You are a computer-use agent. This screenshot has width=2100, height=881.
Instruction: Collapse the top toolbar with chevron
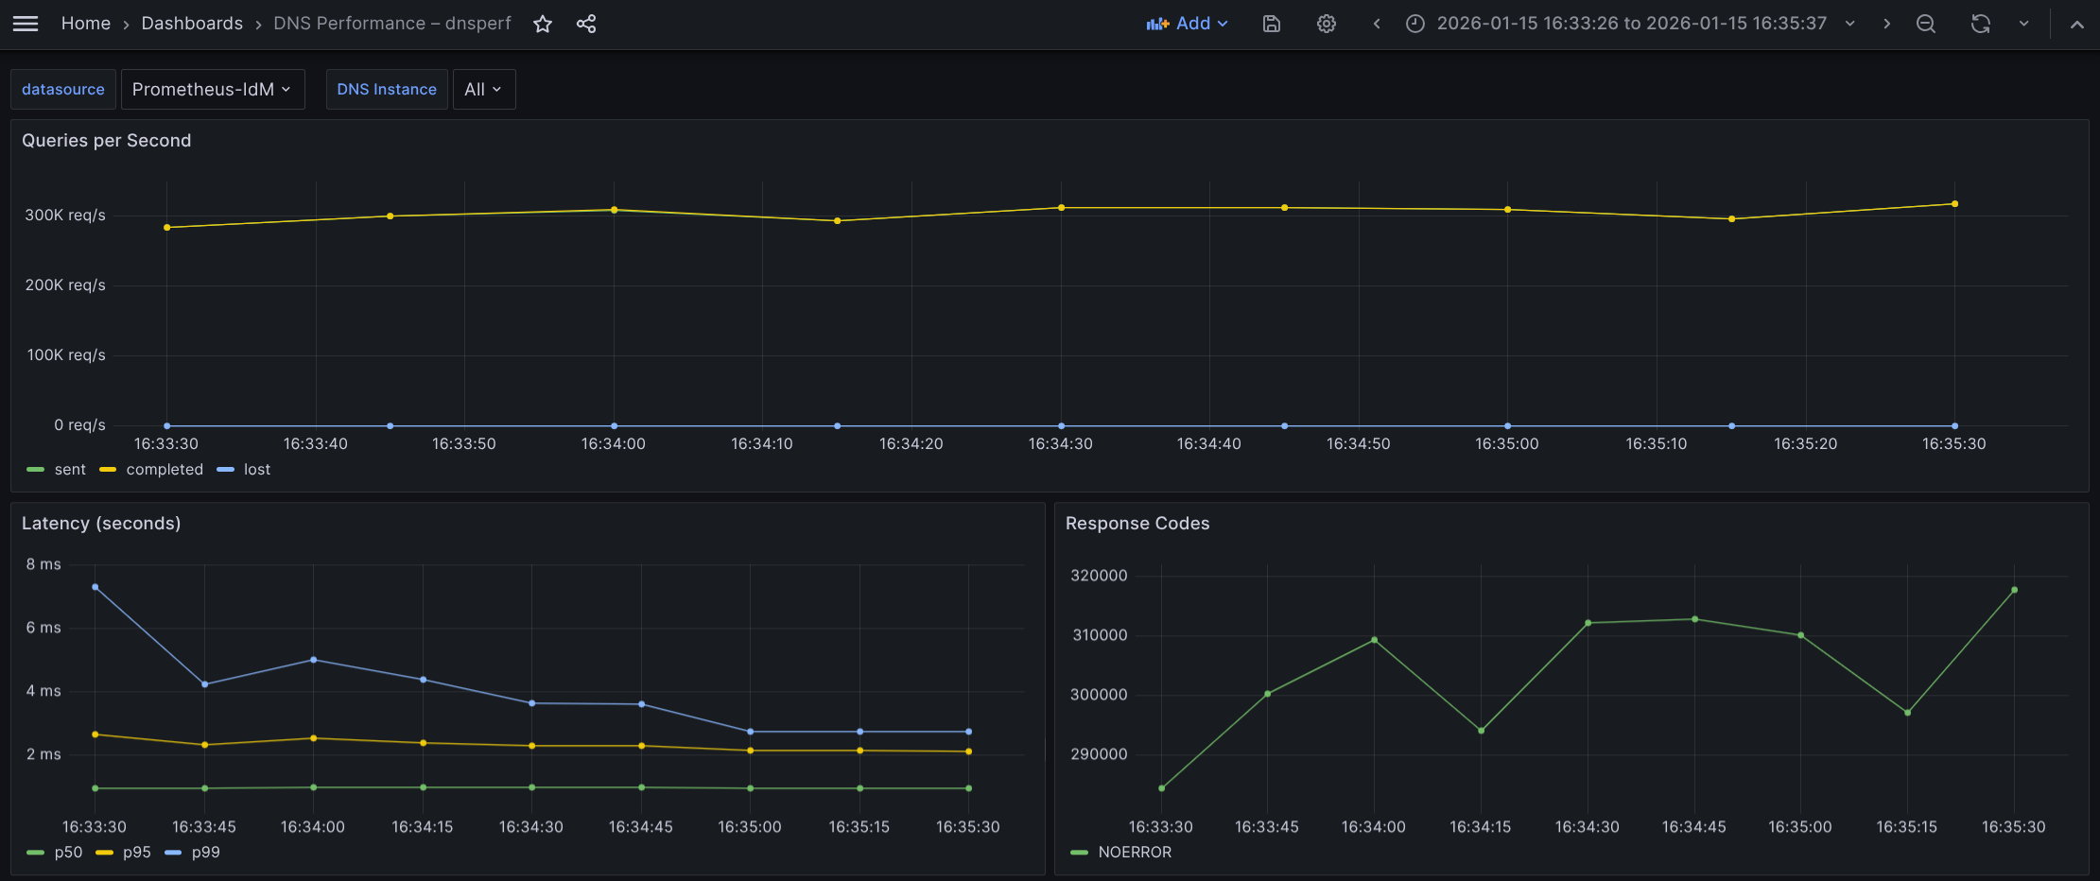pos(2076,24)
